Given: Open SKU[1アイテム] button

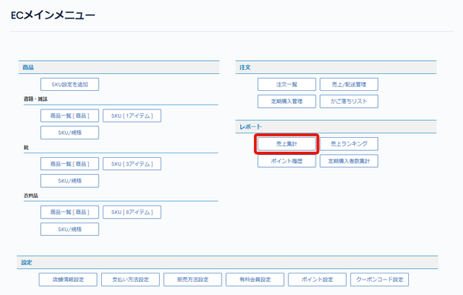Looking at the screenshot, I should [x=132, y=116].
